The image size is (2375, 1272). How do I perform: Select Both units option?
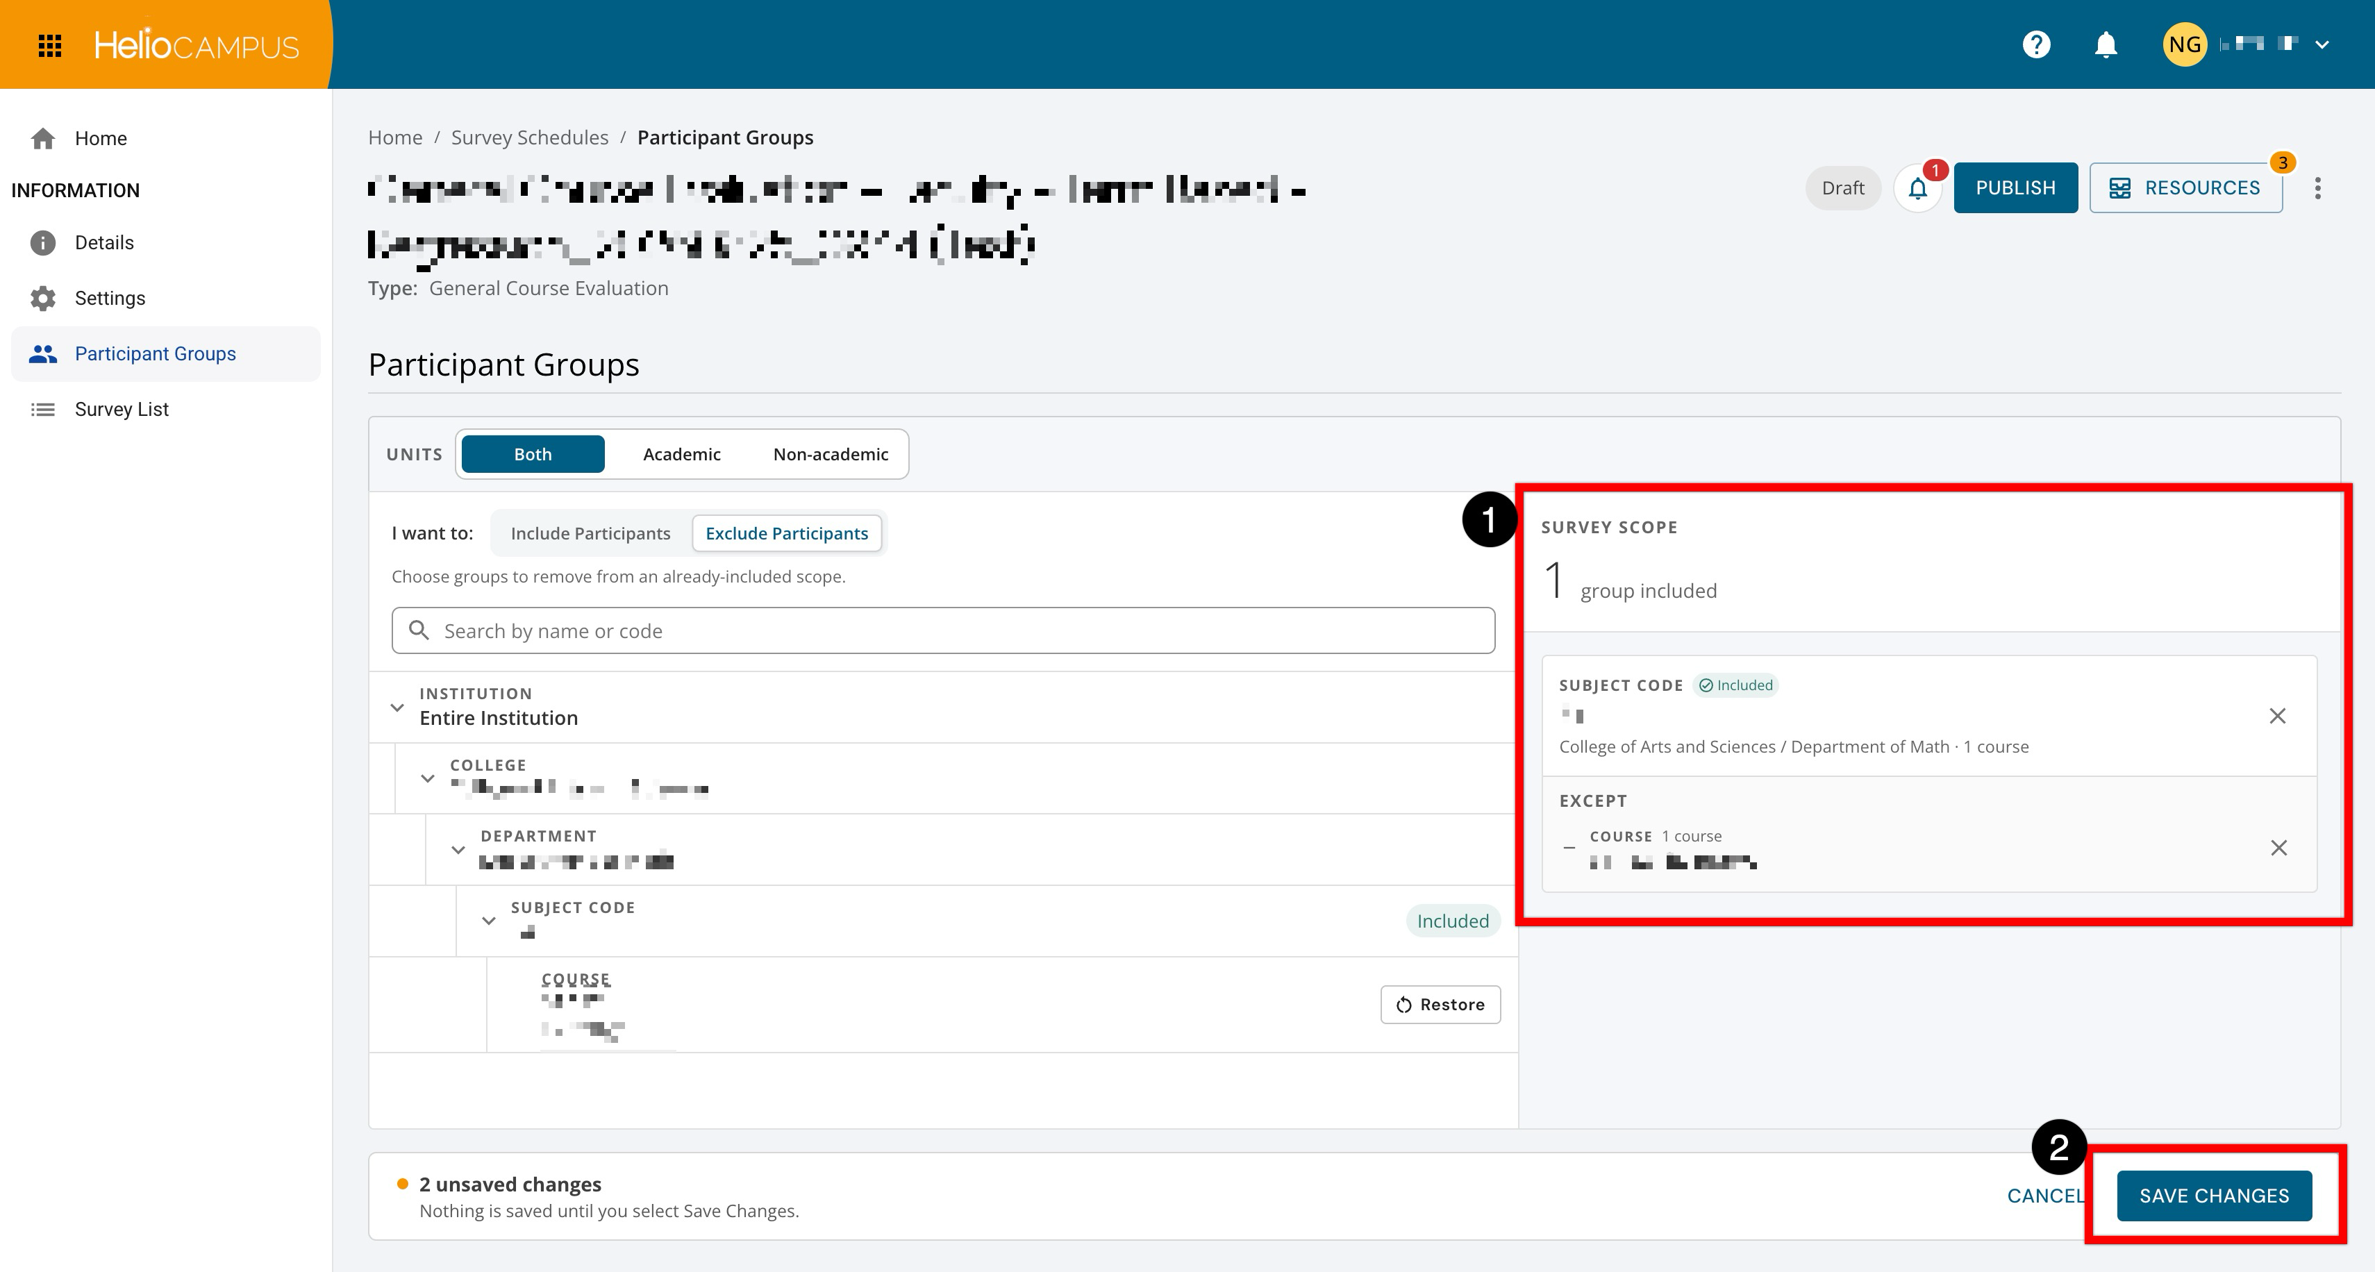[x=533, y=454]
